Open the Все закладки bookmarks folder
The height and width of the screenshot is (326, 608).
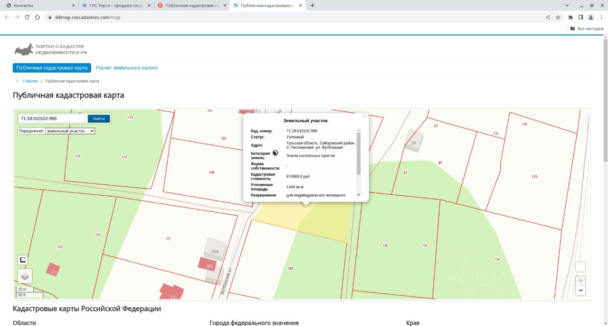pos(587,28)
